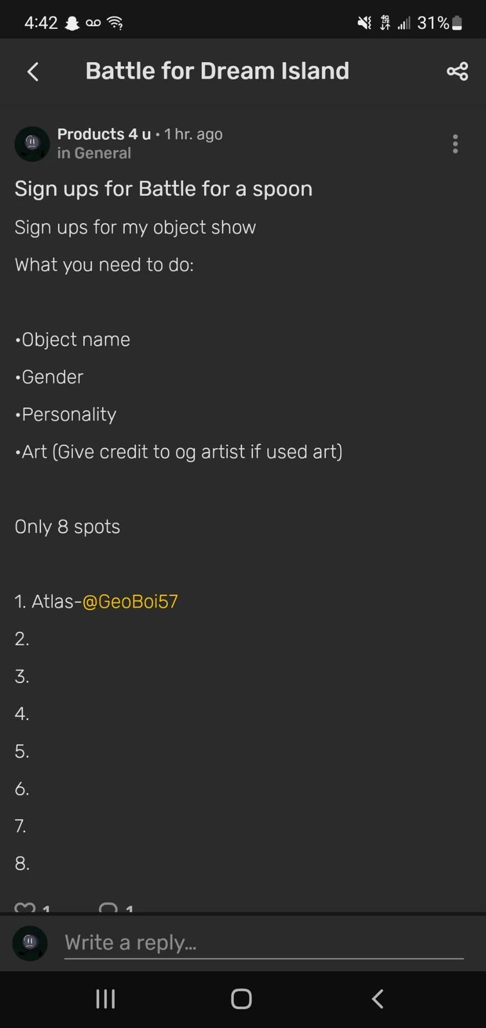Screen dimensions: 486x1028
Task: Tap the Battle for Dream Island header title
Action: [x=217, y=71]
